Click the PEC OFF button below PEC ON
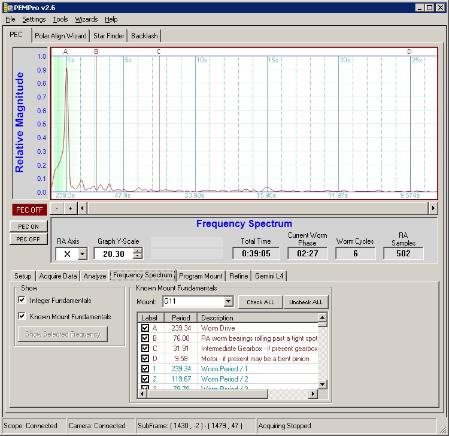This screenshot has width=449, height=436. (x=28, y=239)
